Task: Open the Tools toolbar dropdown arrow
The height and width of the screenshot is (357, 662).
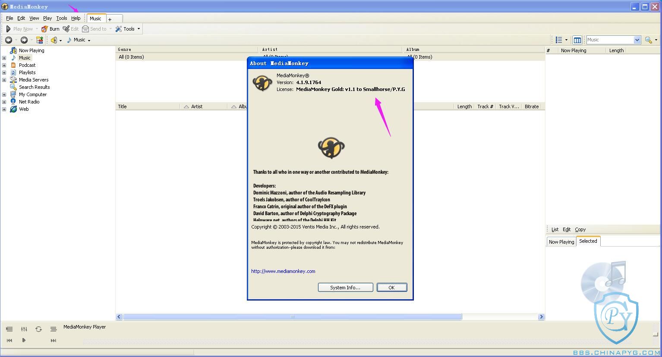Action: (x=139, y=29)
